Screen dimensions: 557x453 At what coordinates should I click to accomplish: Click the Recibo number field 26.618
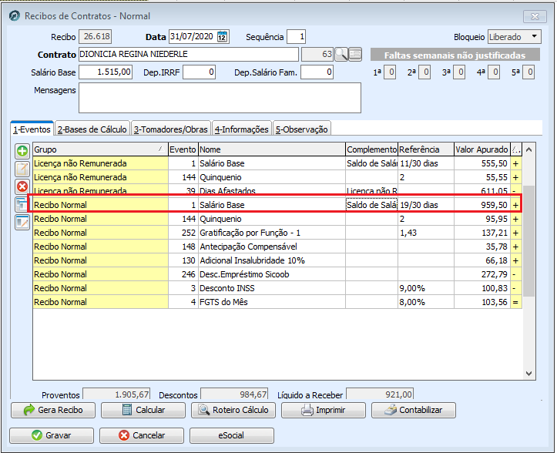coord(95,37)
